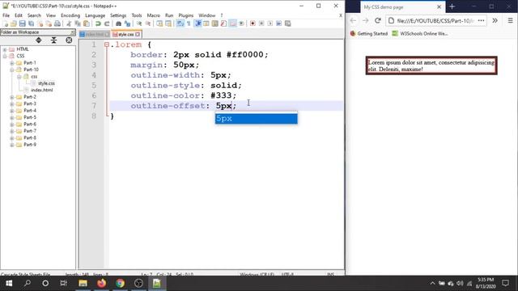Screen dimensions: 518x291
Task: Click the collapse all icon in workspace panel
Action: (x=53, y=40)
